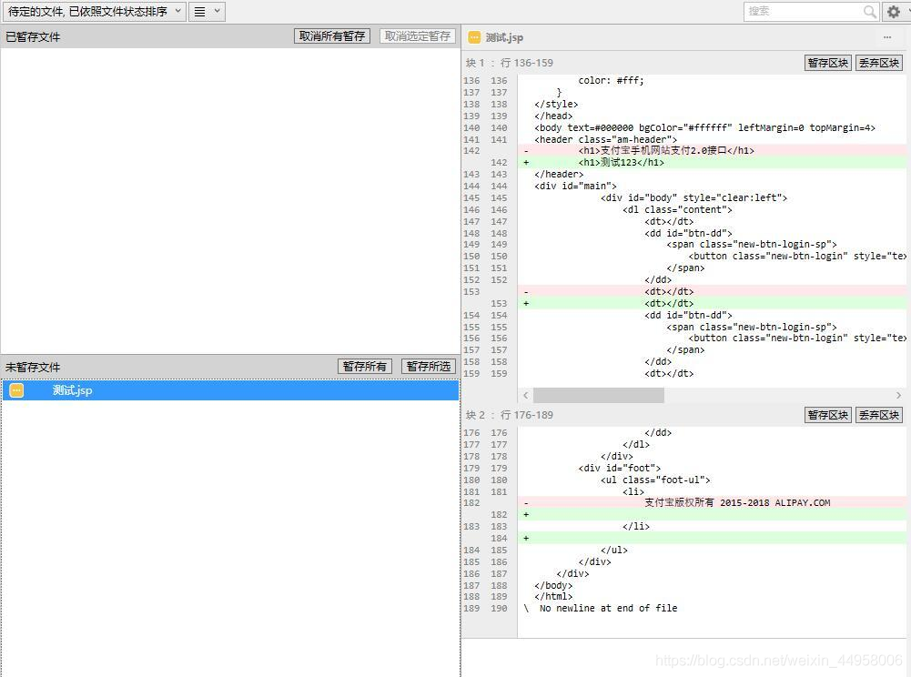Open the ellipsis menu in diff header
This screenshot has width=911, height=677.
[887, 37]
